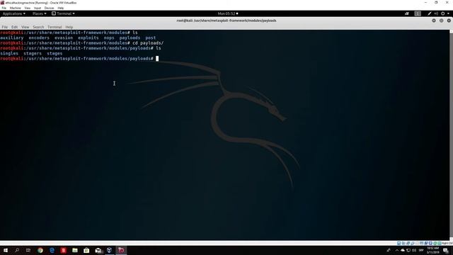Show hidden Windows tray icons
The image size is (453, 255).
click(x=397, y=250)
